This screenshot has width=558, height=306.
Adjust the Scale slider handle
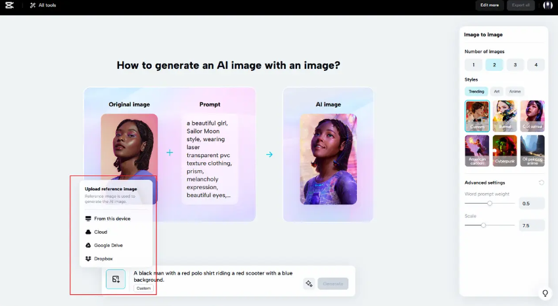(x=483, y=225)
